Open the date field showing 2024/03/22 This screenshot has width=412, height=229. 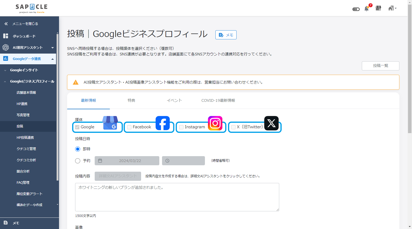click(x=127, y=161)
